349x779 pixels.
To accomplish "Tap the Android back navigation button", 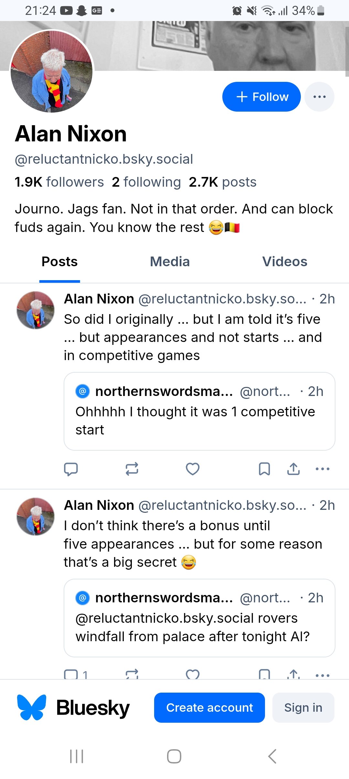I will 272,756.
